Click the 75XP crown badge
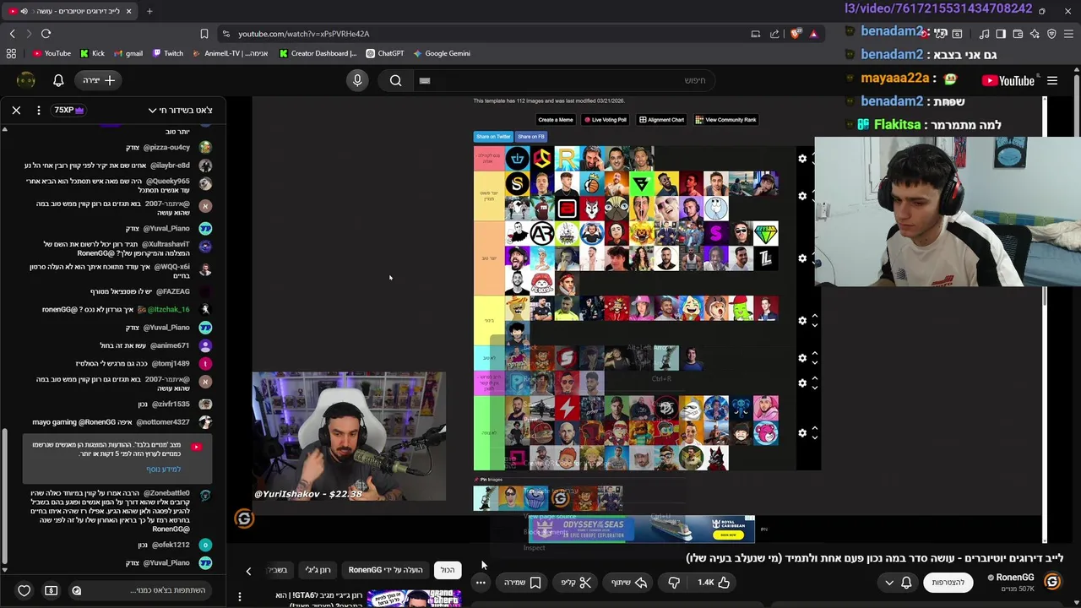1081x608 pixels. (x=68, y=111)
